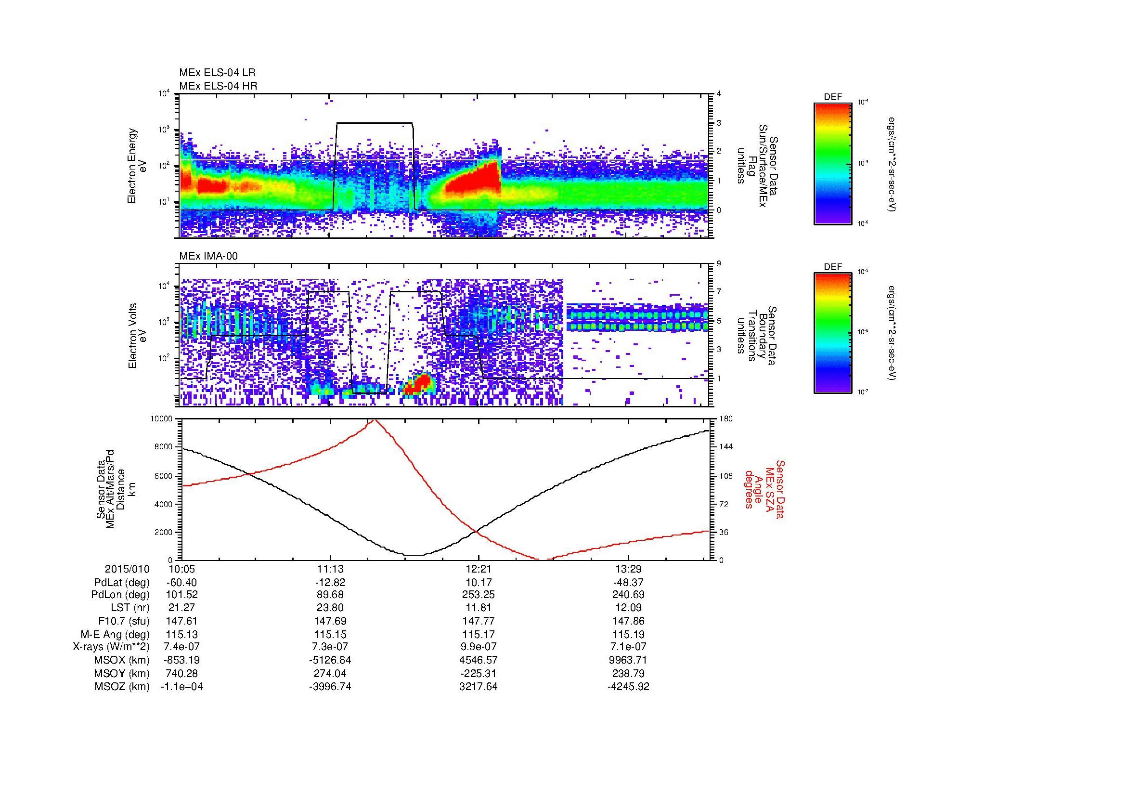Click the LST value 12.09

628,608
